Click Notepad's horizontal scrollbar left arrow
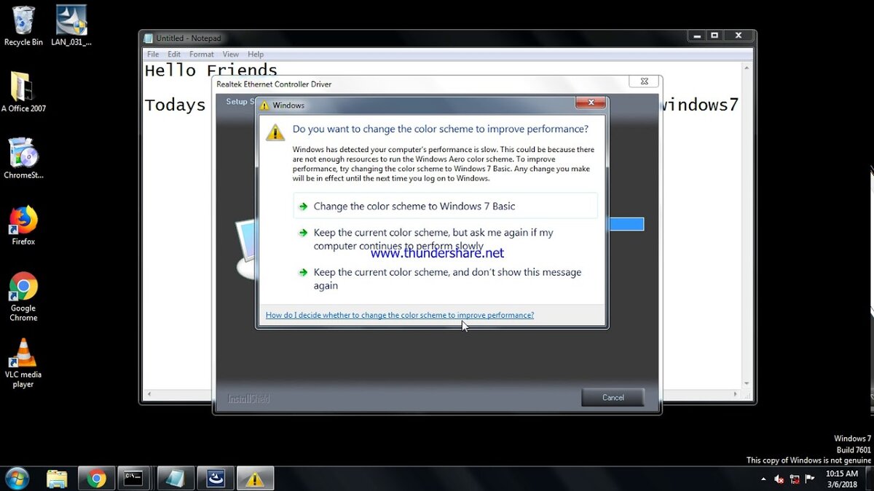Screen dimensions: 874x491 [x=149, y=394]
